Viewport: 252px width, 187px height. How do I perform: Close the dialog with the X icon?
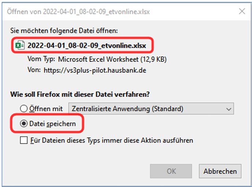(242, 11)
